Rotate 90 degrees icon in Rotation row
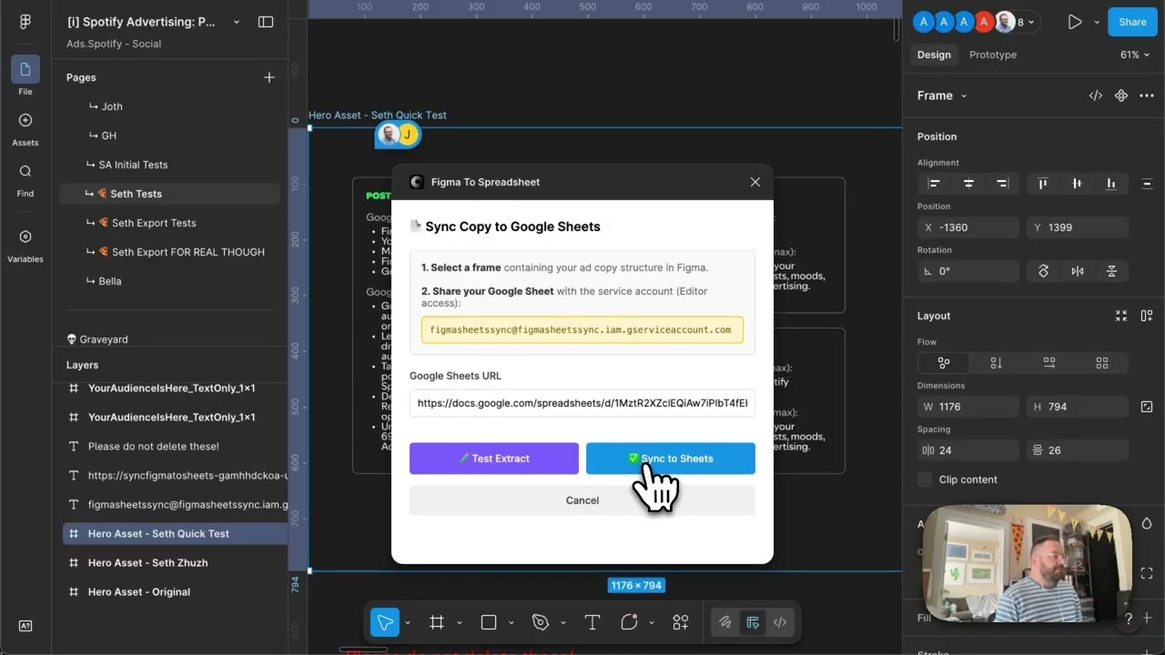Viewport: 1165px width, 655px height. 1043,271
